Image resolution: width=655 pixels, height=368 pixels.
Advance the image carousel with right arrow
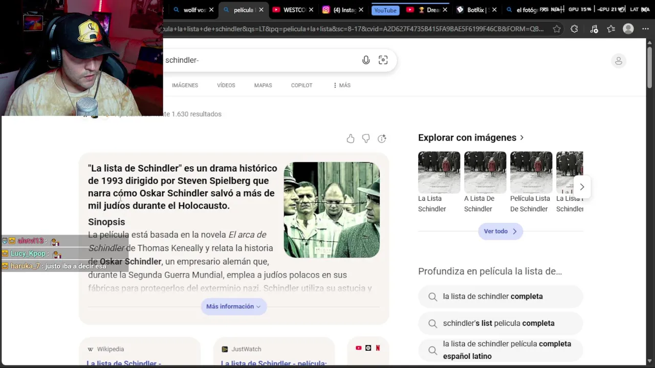click(582, 187)
